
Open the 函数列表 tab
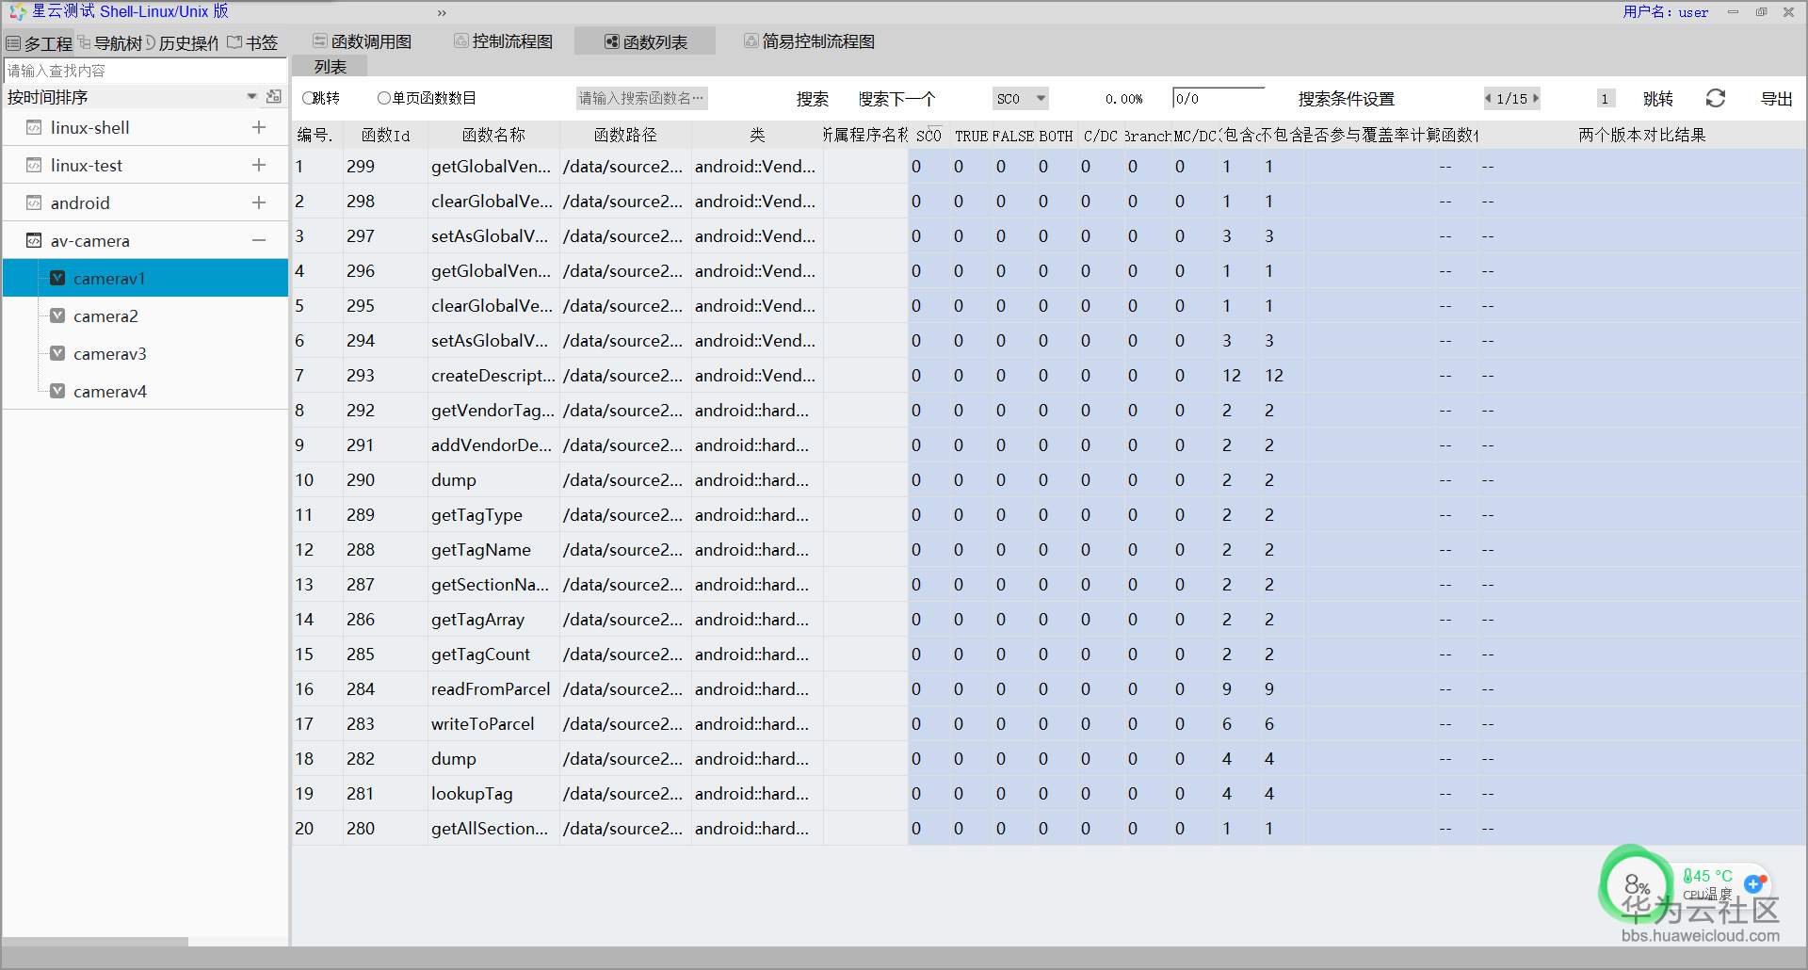click(646, 41)
